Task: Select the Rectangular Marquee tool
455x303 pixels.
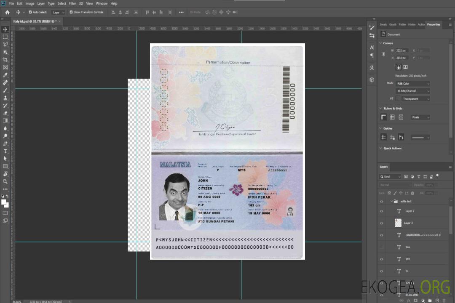Action: coord(5,37)
